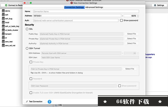Screen dimensions: 168x107
Task: Open the Supporters link in main window
Action: tap(150, 54)
